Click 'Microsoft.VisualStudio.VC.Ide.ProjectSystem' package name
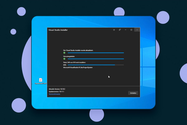Image resolution: width=187 pixels, height=125 pixels. click(x=78, y=67)
